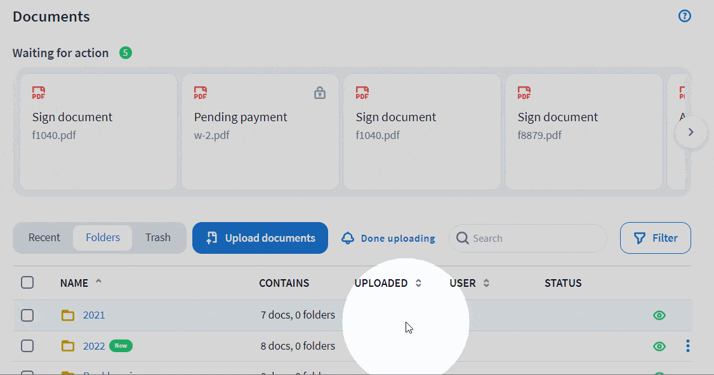
Task: Toggle the select-all checkbox in table header
Action: click(x=27, y=283)
